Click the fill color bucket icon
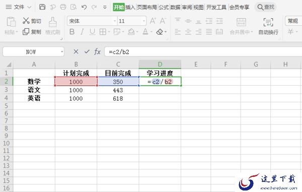Viewport: 302px width, 192px height. [131, 32]
